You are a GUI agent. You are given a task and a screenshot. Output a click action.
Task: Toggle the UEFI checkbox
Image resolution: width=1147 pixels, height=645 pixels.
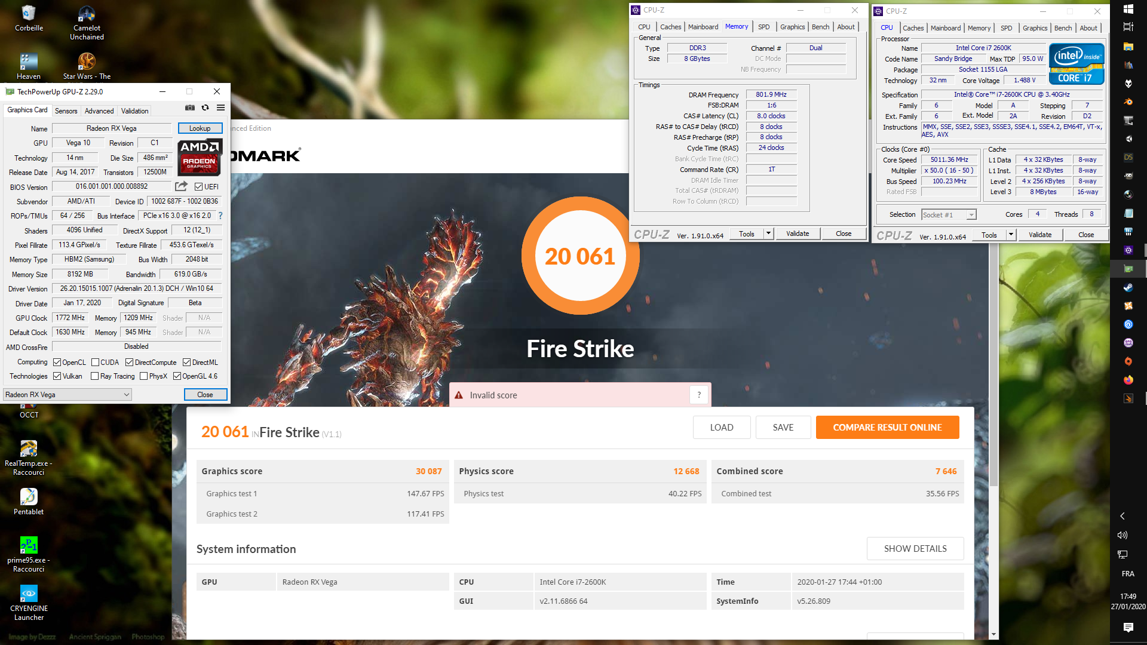coord(199,187)
